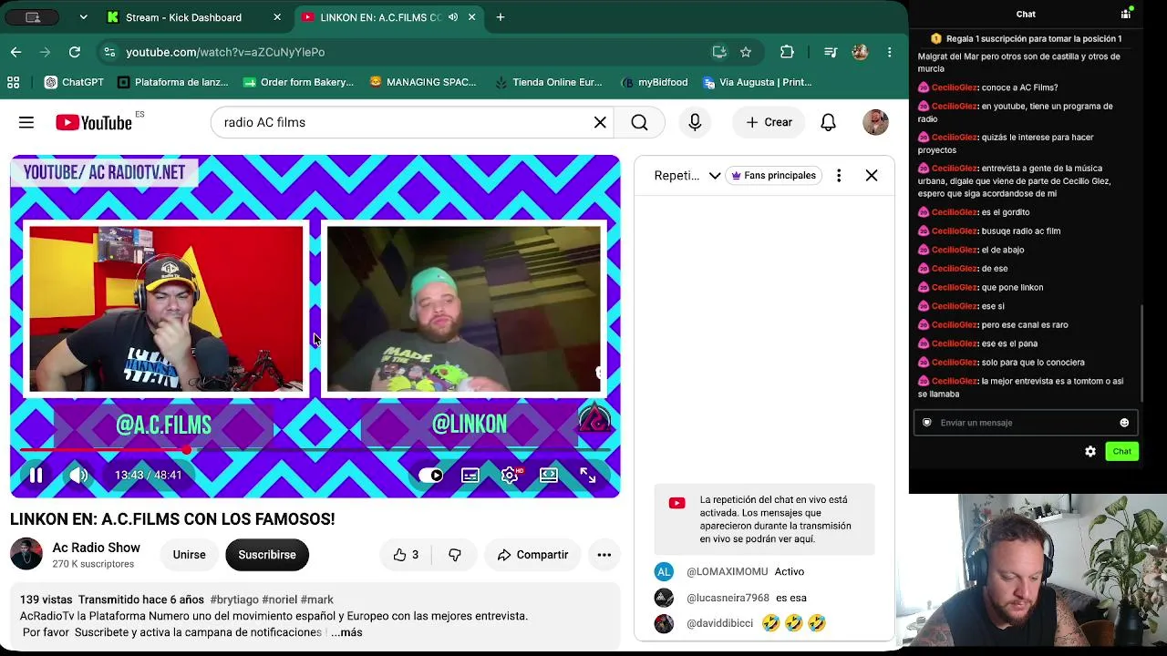This screenshot has height=656, width=1167.
Task: Like the video with thumbs up
Action: point(406,555)
